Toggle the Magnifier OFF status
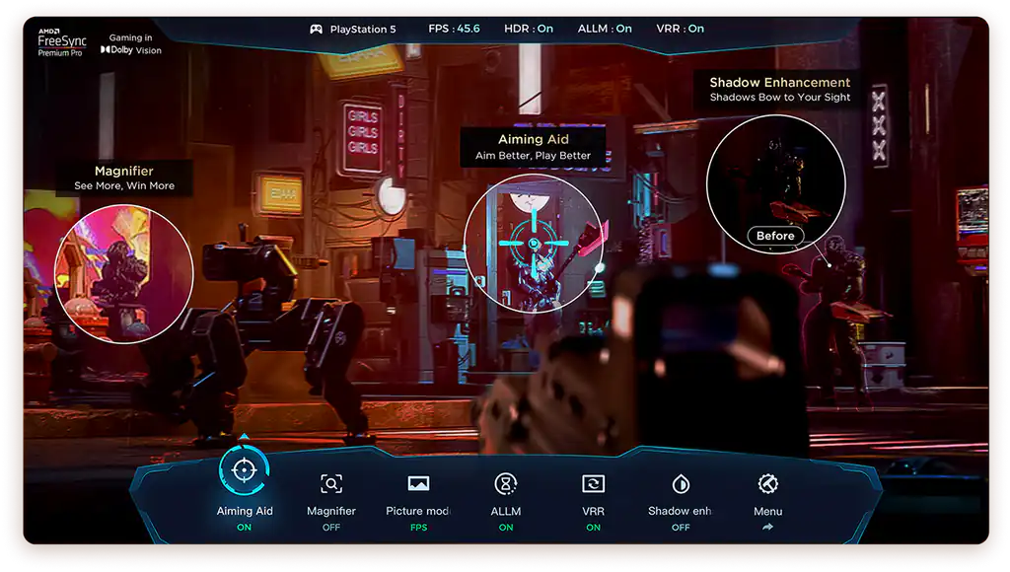 [331, 527]
